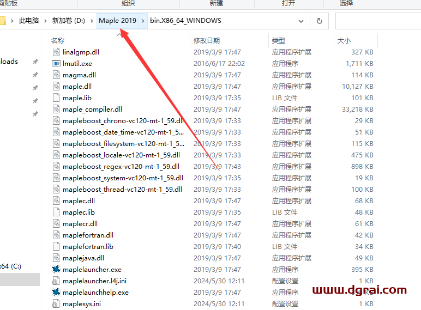Navigate to Maple 2019 breadcrumb

(118, 21)
